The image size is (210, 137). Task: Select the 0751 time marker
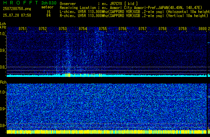click(x=23, y=29)
